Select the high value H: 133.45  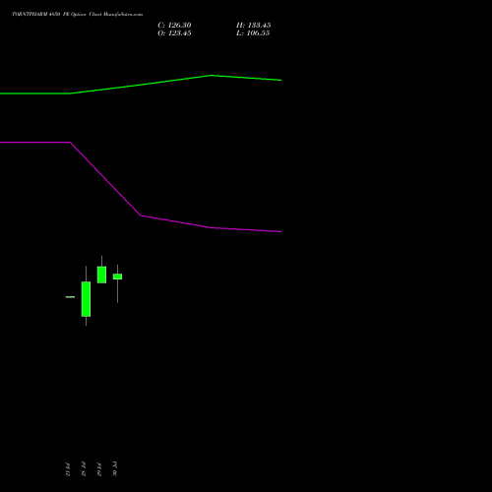click(254, 26)
